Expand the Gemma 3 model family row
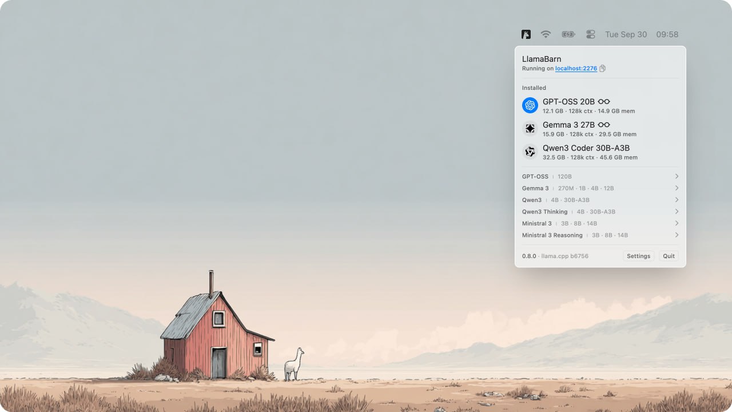Image resolution: width=732 pixels, height=412 pixels. [x=677, y=188]
